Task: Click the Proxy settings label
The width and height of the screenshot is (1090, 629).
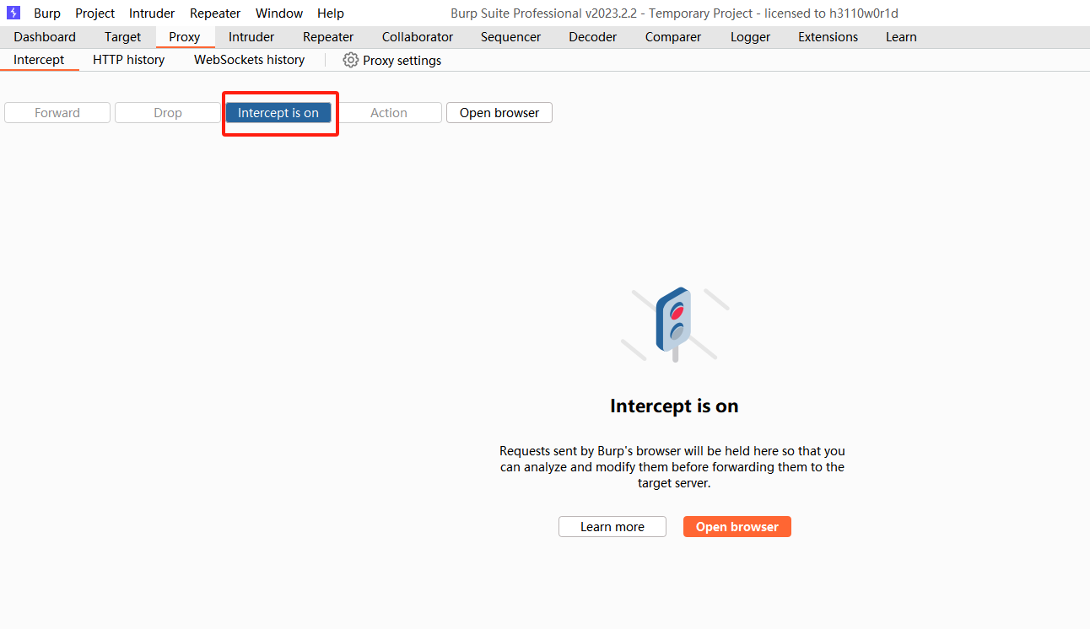Action: pos(402,61)
